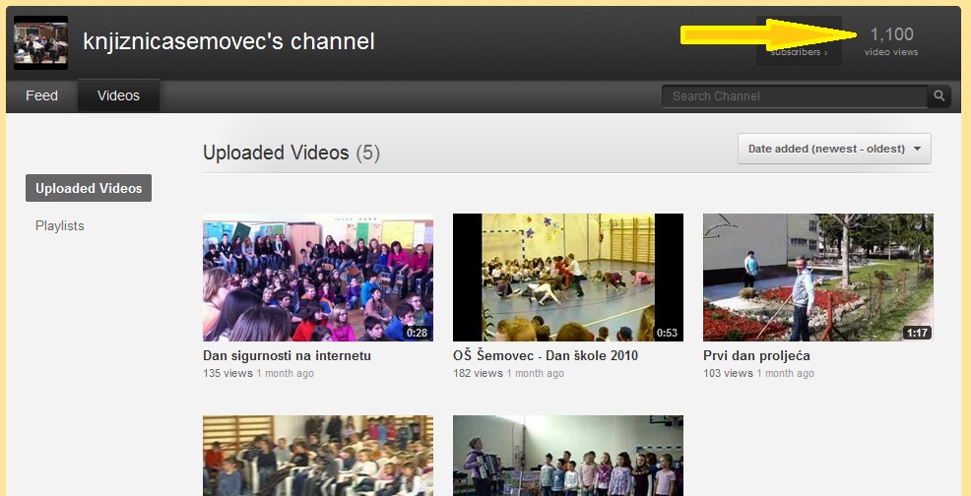Screen dimensions: 971x496
Task: Click knjiznicasemovec's channel title
Action: [x=228, y=41]
